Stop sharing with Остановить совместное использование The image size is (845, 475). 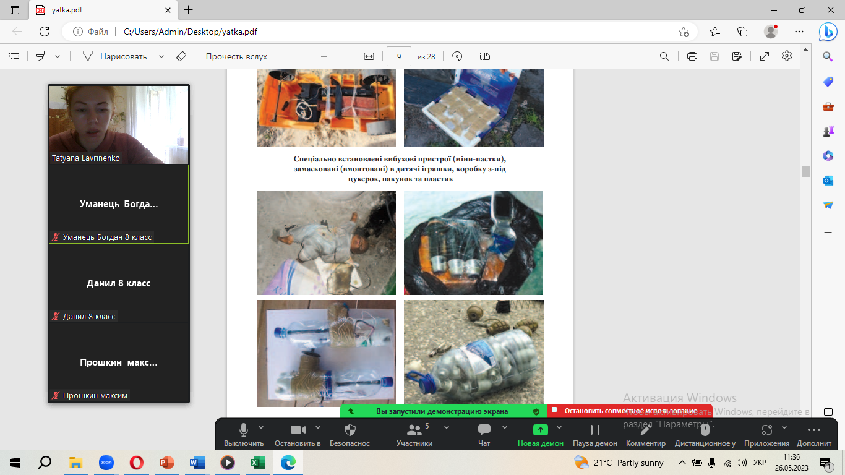630,411
